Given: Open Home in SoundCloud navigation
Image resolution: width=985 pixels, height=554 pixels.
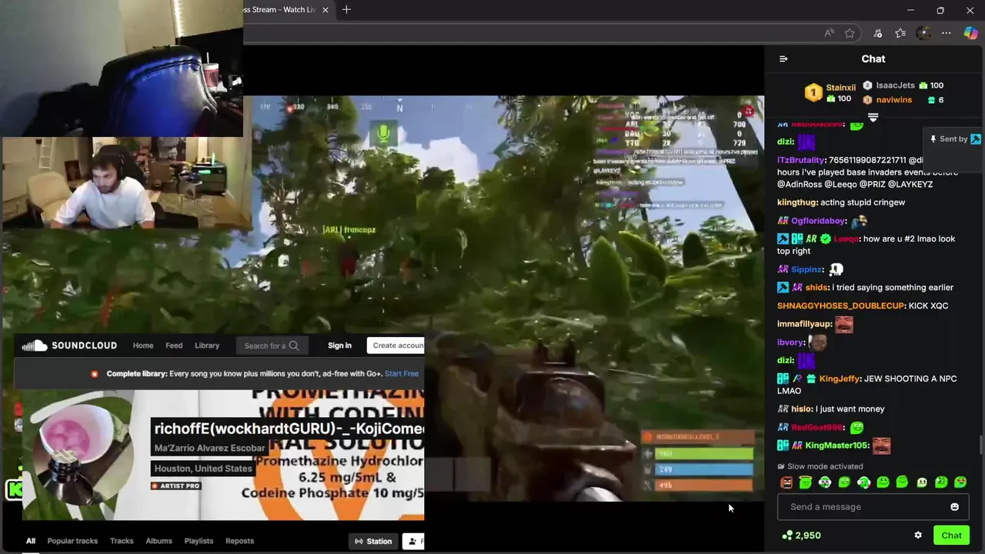Looking at the screenshot, I should [x=142, y=345].
